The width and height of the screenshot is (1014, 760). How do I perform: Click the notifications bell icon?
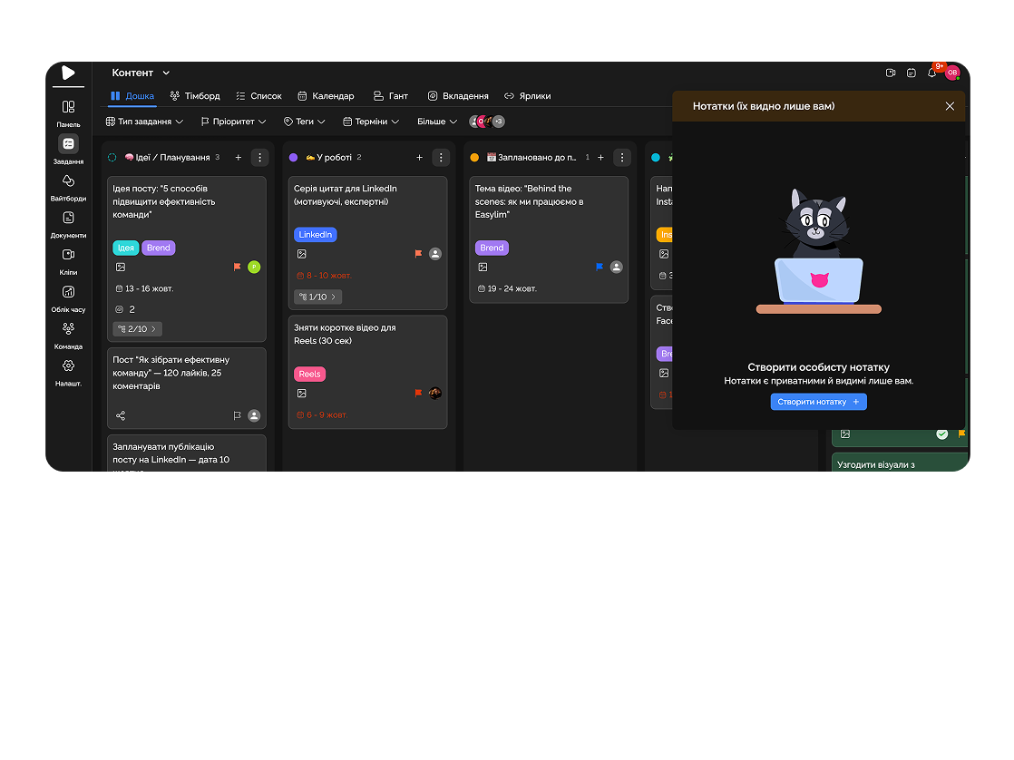point(931,73)
